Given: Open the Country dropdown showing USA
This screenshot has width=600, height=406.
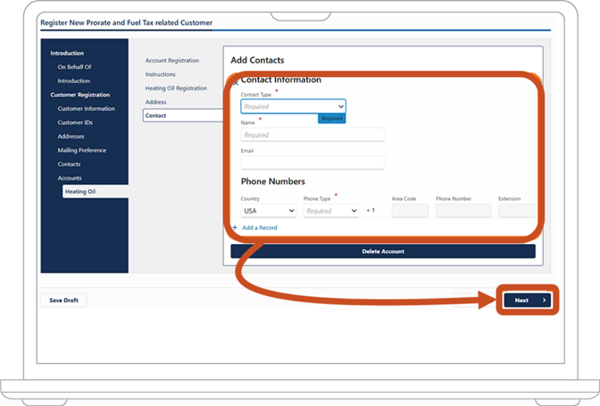Looking at the screenshot, I should 268,211.
